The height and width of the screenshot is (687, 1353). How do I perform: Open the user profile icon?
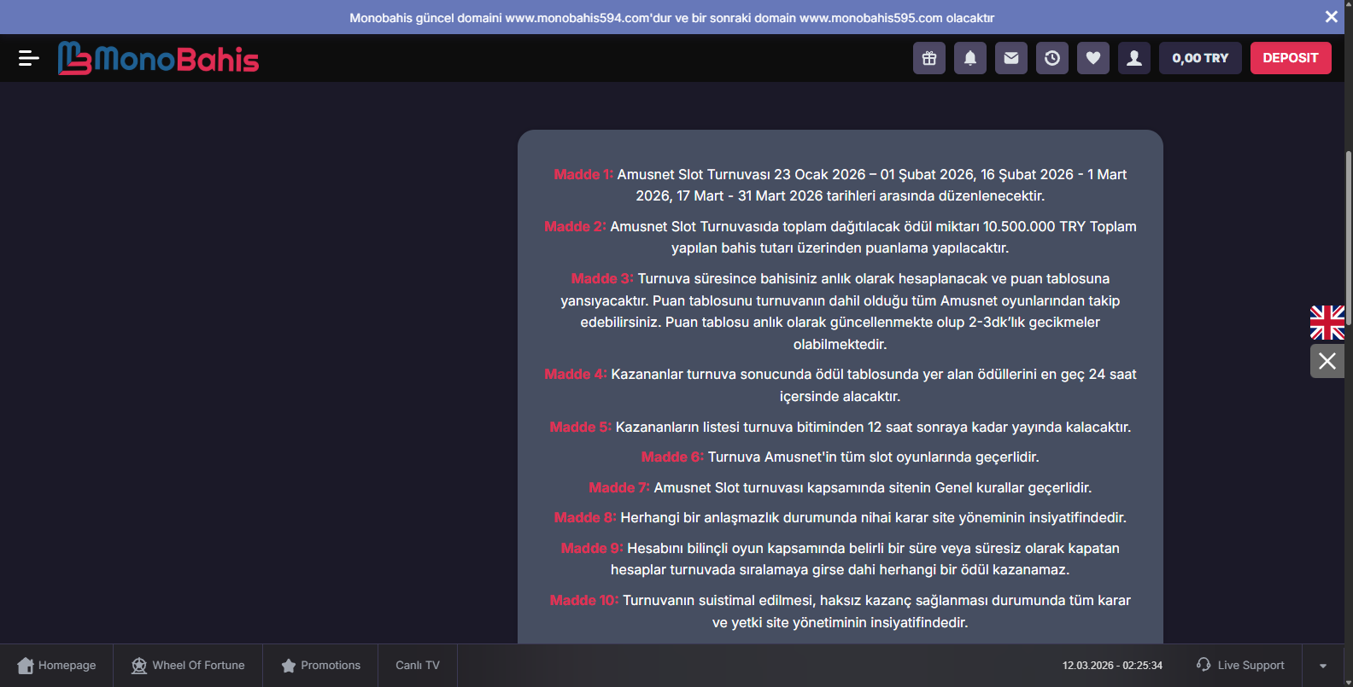click(1134, 58)
